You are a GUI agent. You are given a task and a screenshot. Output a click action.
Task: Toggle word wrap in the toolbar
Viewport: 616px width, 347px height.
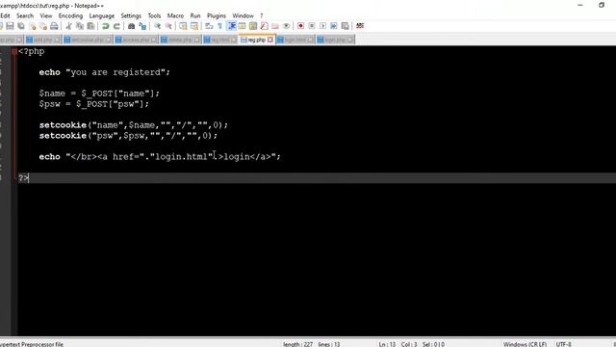coord(209,26)
